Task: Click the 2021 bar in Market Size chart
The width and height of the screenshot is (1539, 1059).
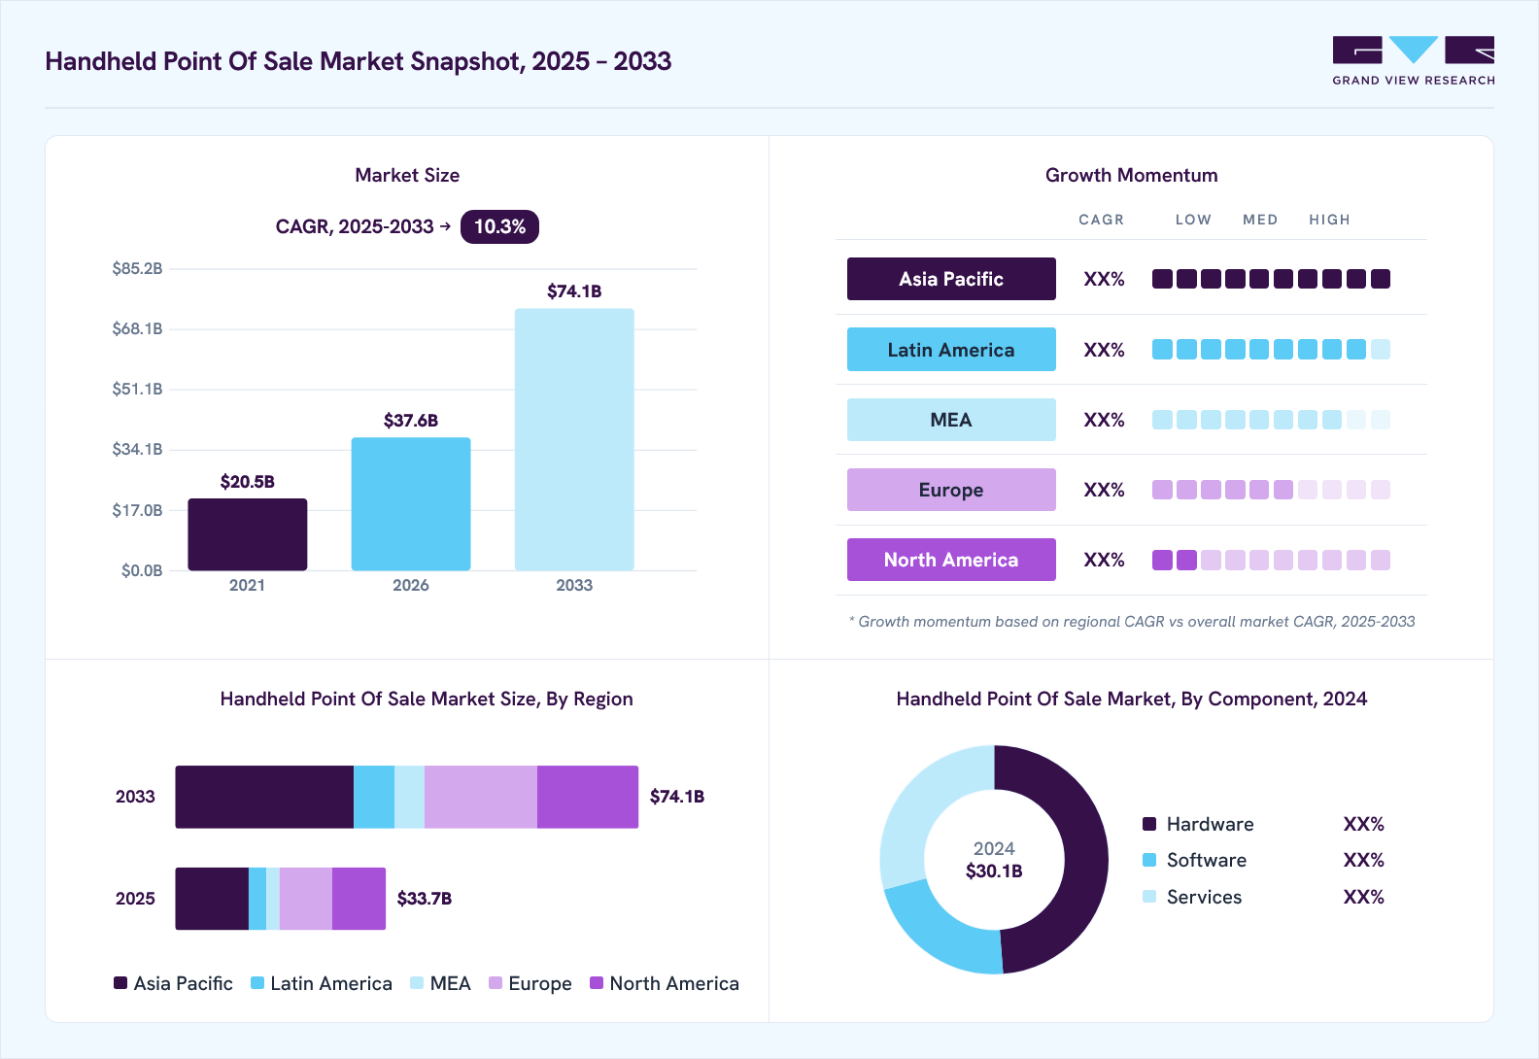Action: tap(248, 534)
